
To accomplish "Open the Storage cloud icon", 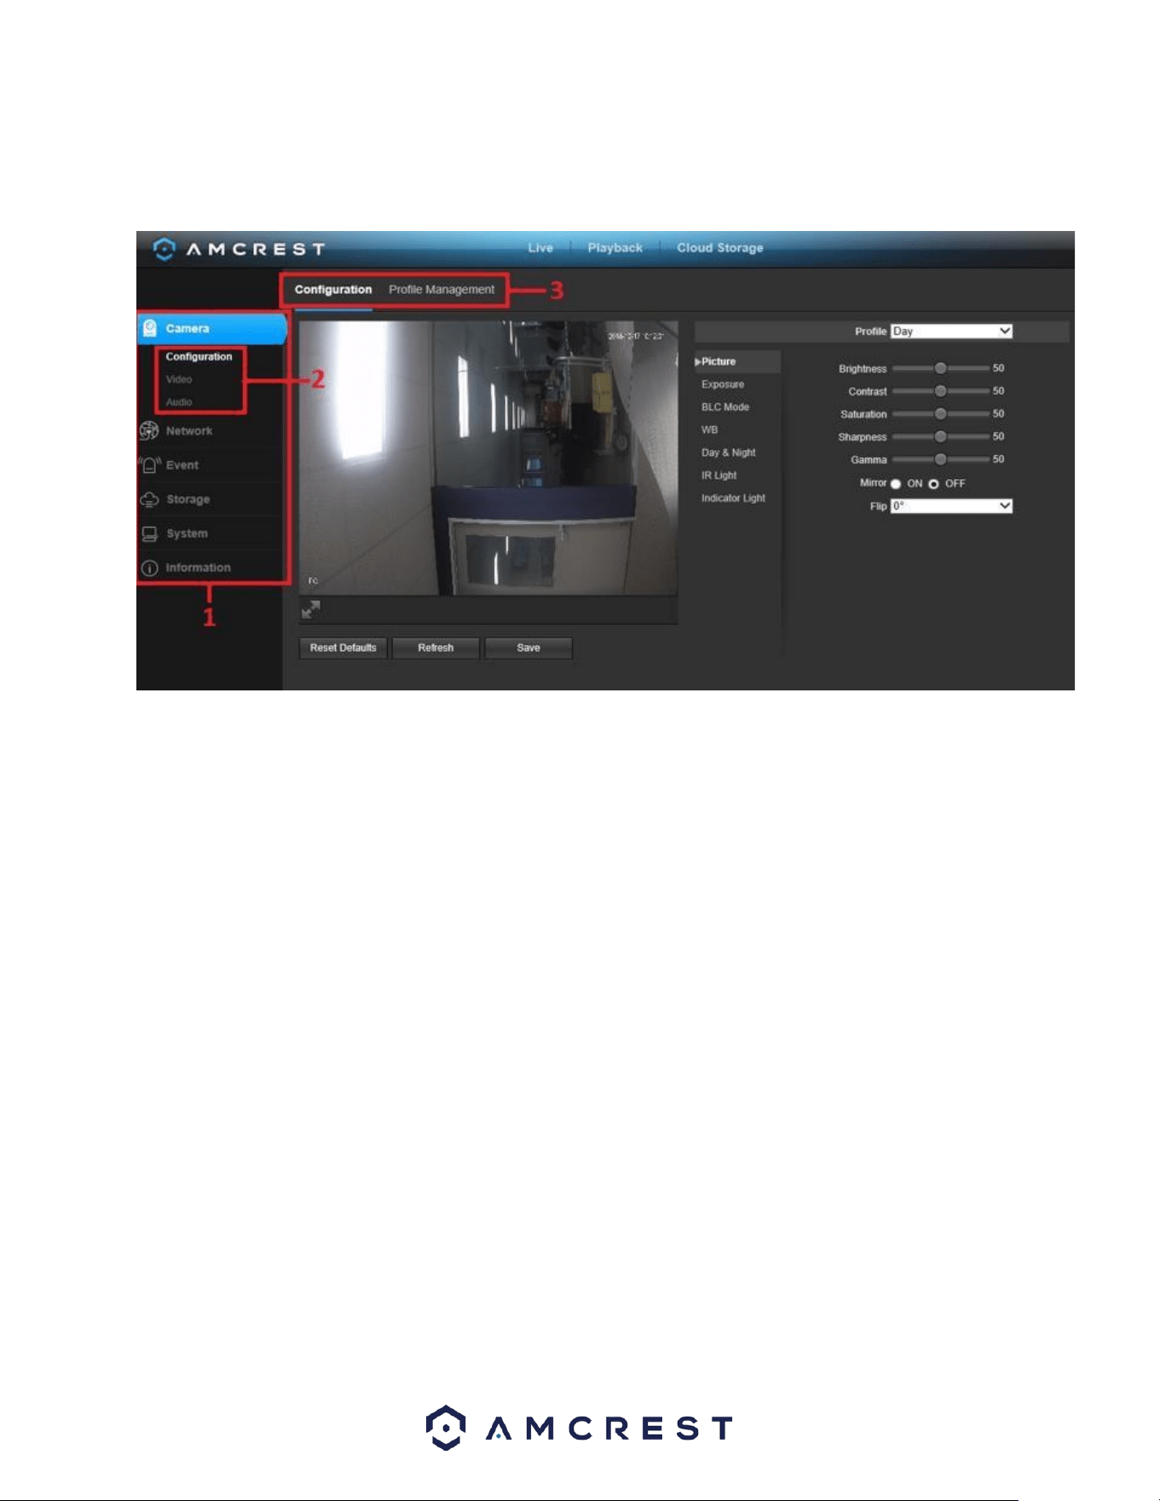I will [x=150, y=499].
